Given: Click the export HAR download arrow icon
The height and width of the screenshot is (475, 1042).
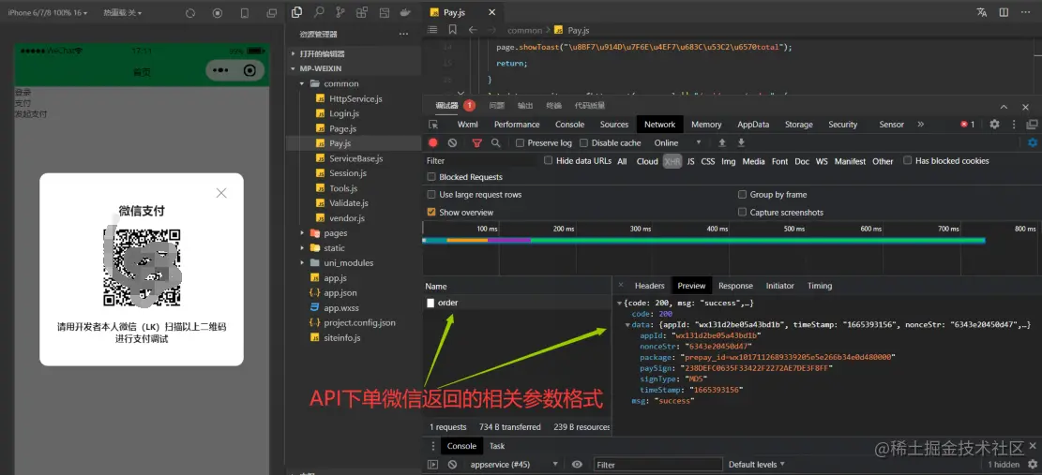Looking at the screenshot, I should tap(742, 142).
